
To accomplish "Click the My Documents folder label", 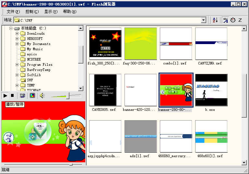I will pyautogui.click(x=39, y=44).
